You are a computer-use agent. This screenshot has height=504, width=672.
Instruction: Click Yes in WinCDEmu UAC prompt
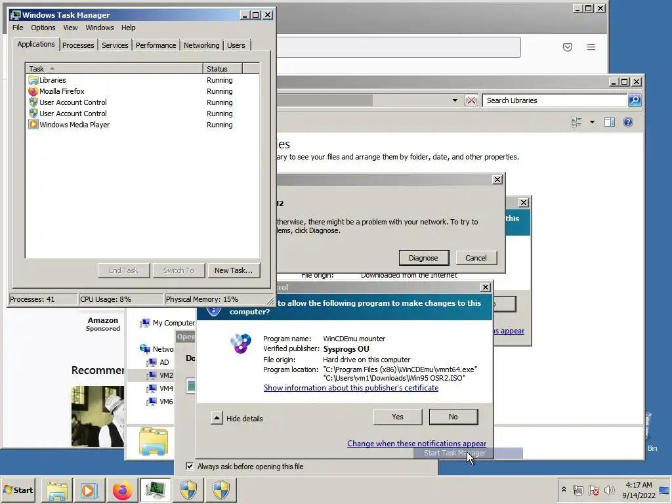pyautogui.click(x=397, y=417)
